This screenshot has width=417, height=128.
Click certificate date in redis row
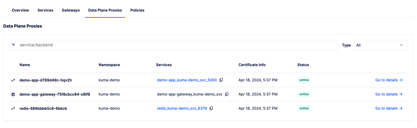[258, 108]
